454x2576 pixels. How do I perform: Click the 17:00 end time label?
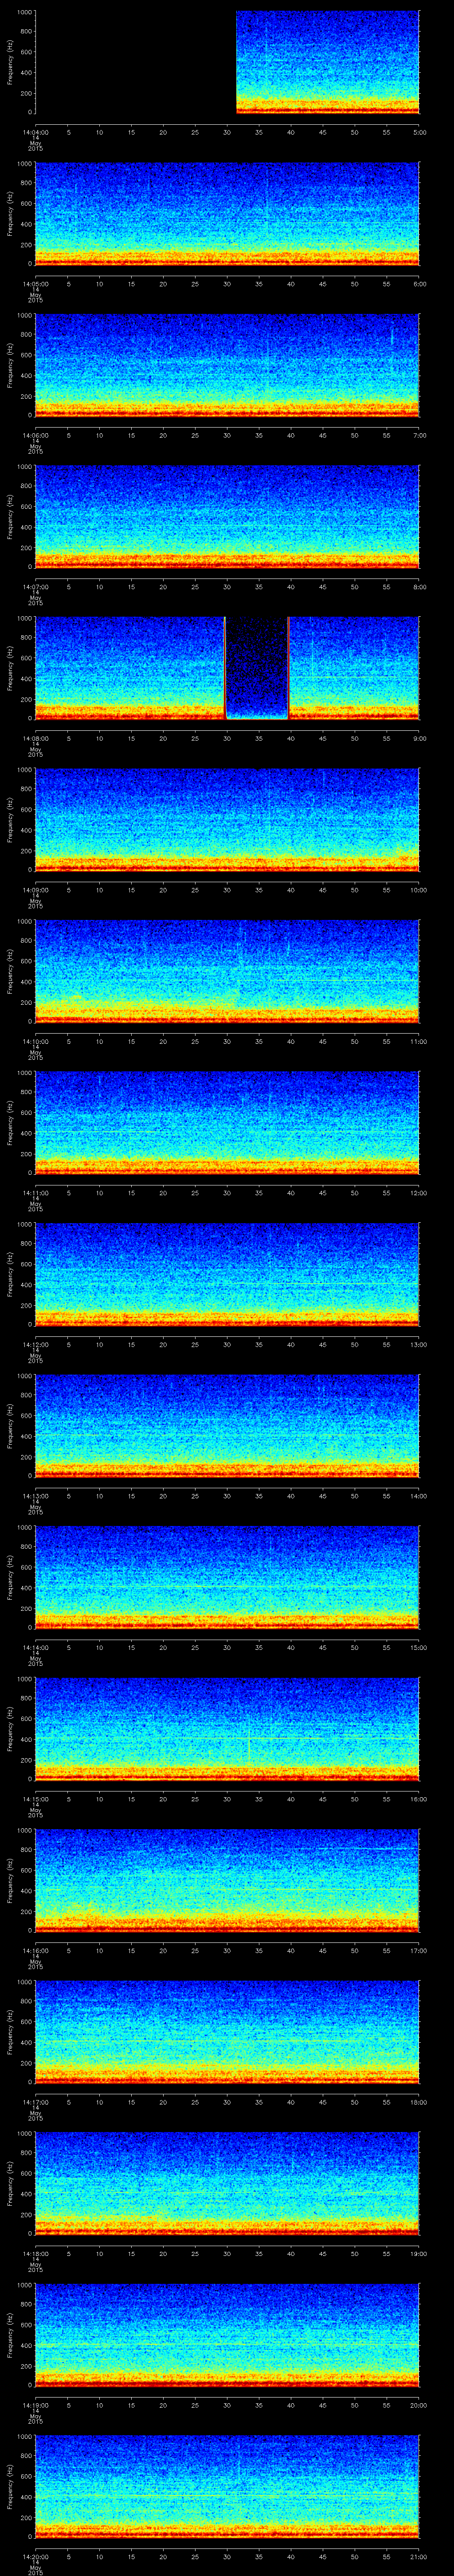tap(419, 1951)
